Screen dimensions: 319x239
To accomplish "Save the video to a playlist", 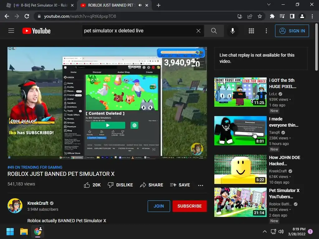I will point(180,185).
